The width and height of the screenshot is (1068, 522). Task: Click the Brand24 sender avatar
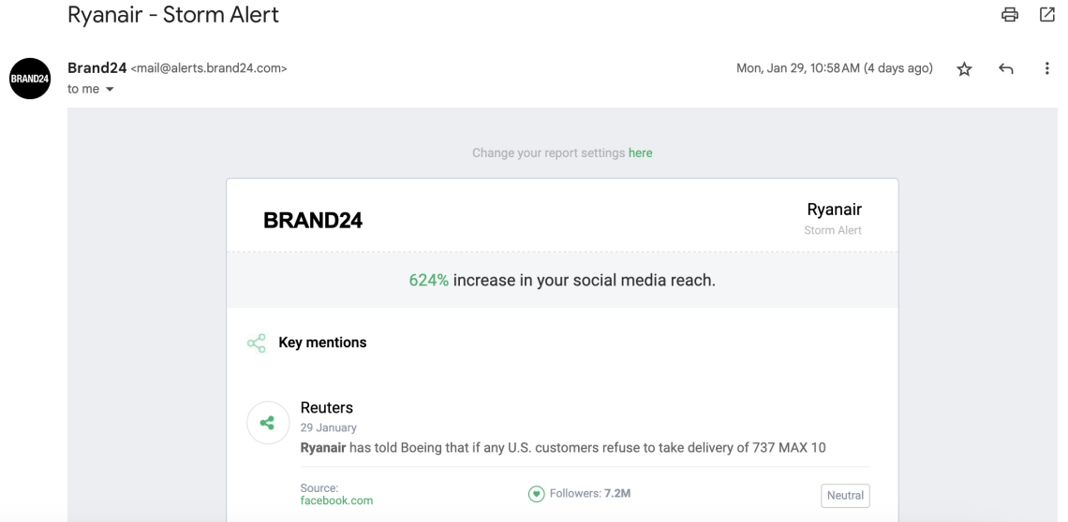(x=30, y=79)
